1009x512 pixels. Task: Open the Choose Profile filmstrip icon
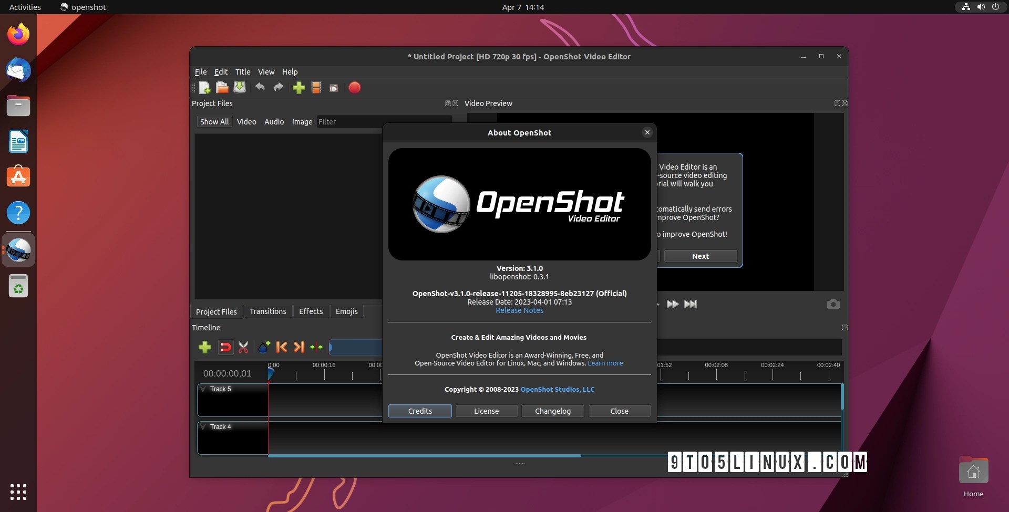point(316,88)
